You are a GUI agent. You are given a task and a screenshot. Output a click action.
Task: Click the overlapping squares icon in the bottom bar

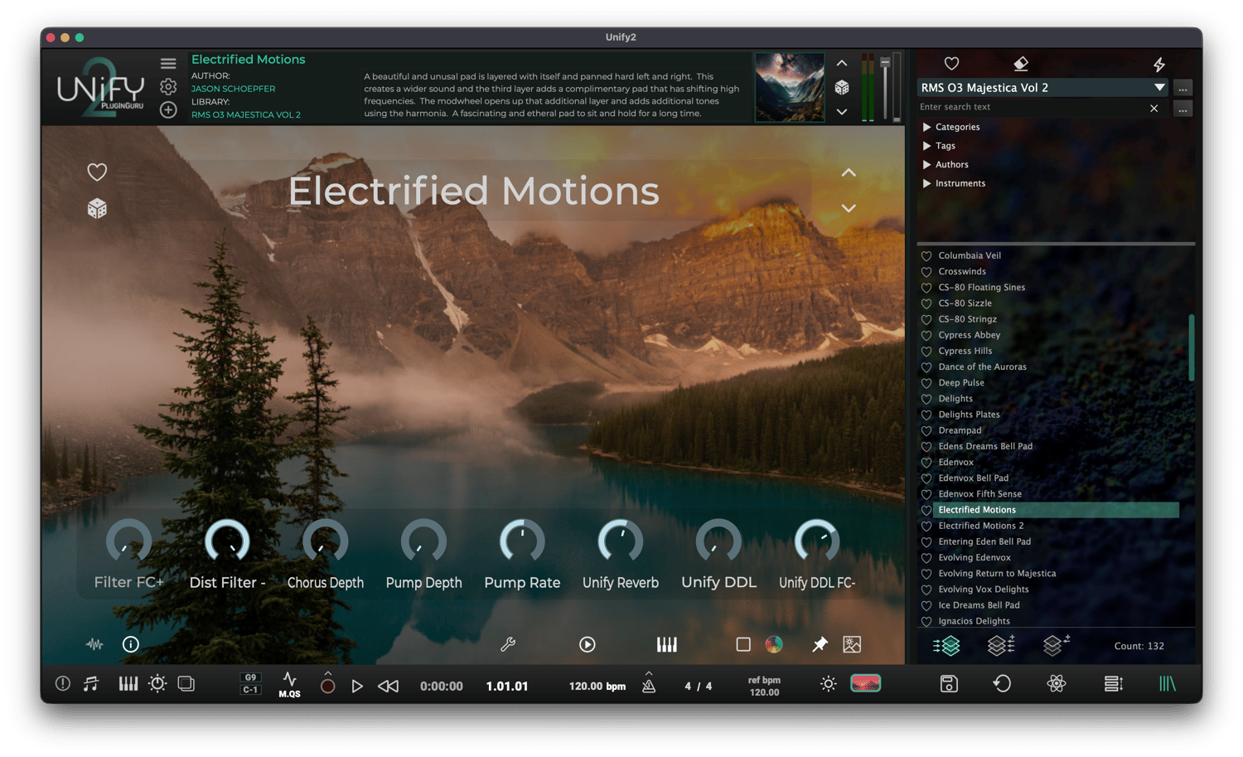pos(186,684)
